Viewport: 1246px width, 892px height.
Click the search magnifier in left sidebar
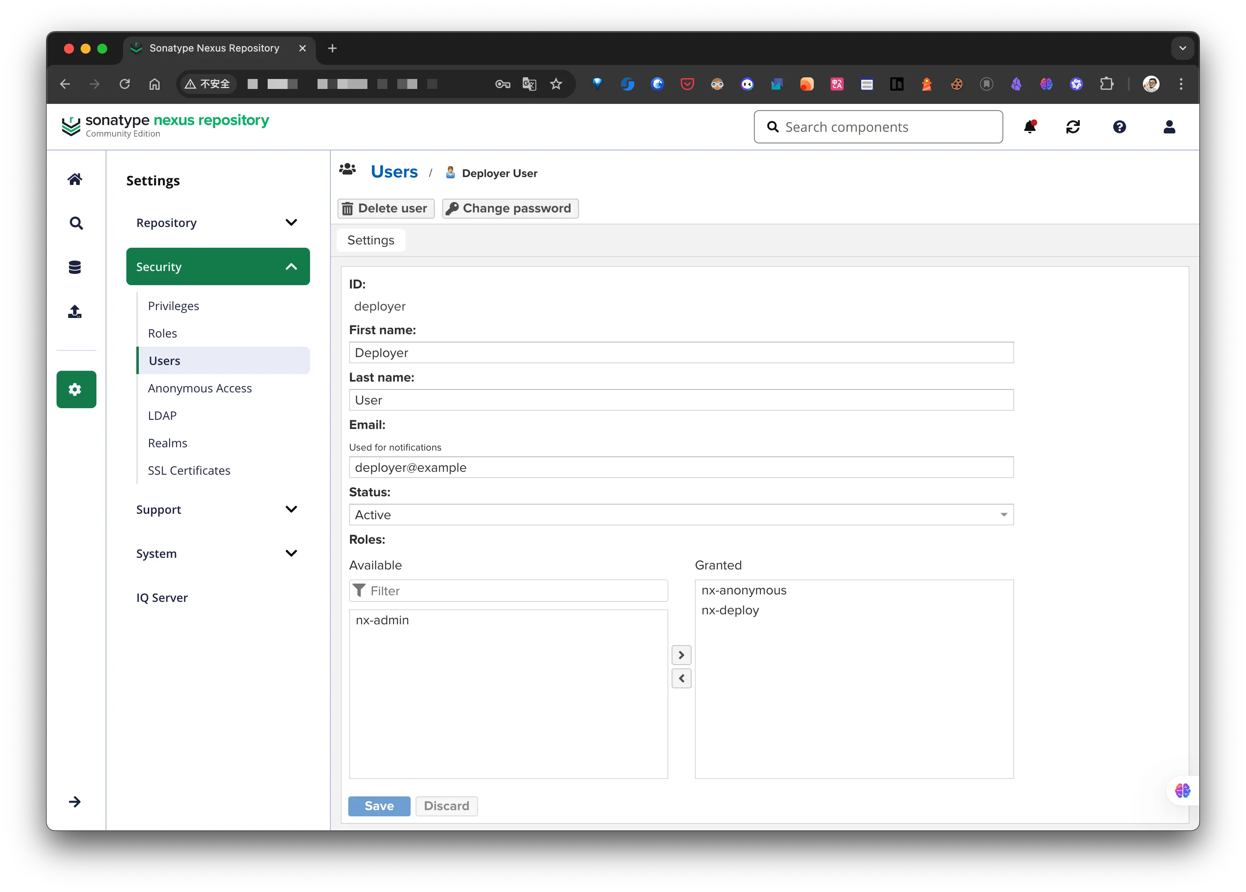click(76, 223)
